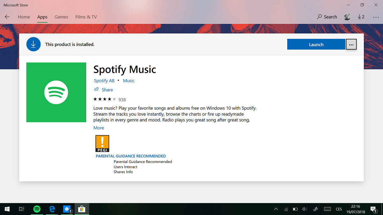Open the Windows Start menu
This screenshot has width=383, height=215.
(7, 209)
